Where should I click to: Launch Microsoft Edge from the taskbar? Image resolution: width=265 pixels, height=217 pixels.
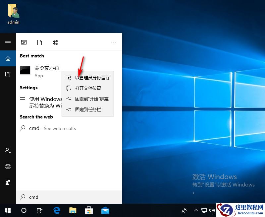[56, 210]
